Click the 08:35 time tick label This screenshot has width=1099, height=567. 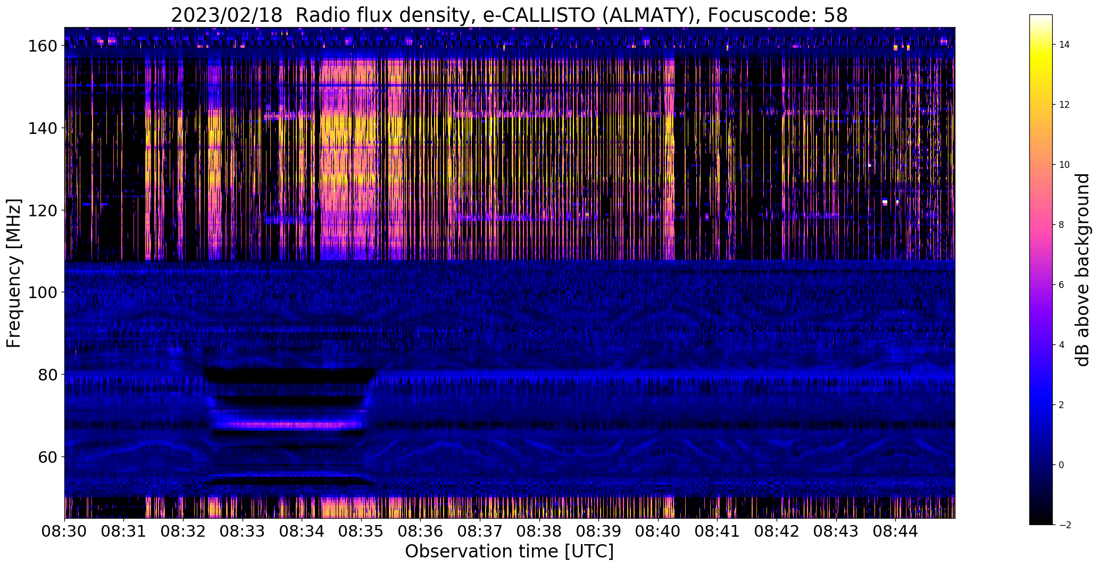(x=361, y=531)
